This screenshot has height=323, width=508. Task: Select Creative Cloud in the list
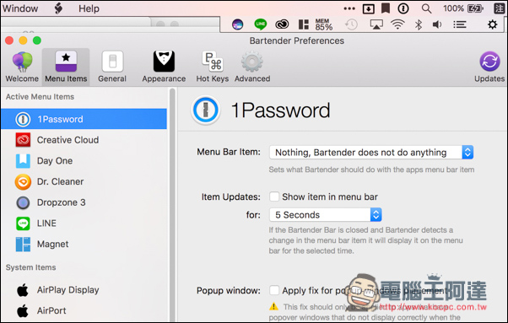[x=84, y=140]
